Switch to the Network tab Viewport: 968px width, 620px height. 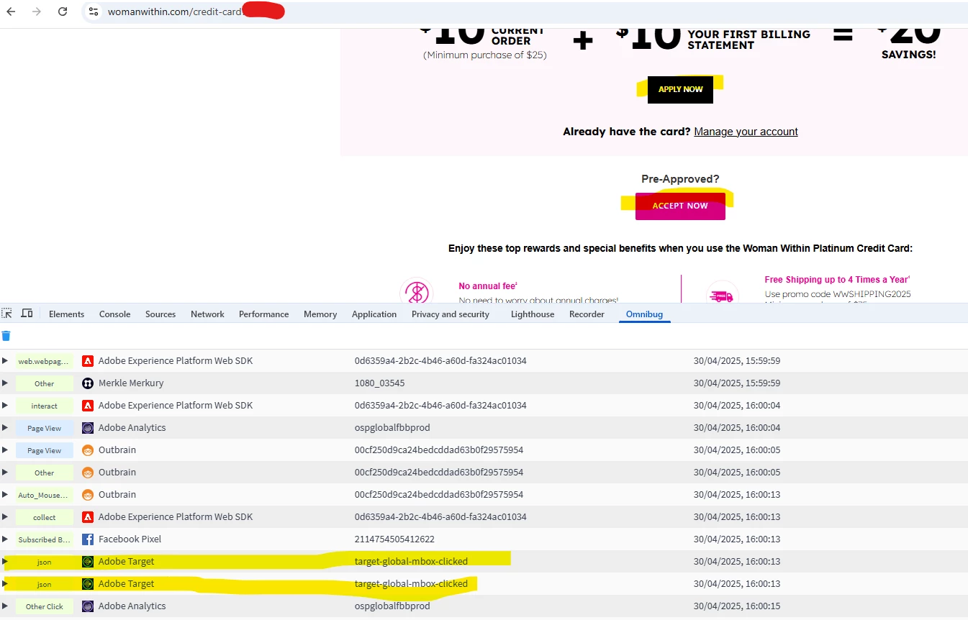pos(207,314)
